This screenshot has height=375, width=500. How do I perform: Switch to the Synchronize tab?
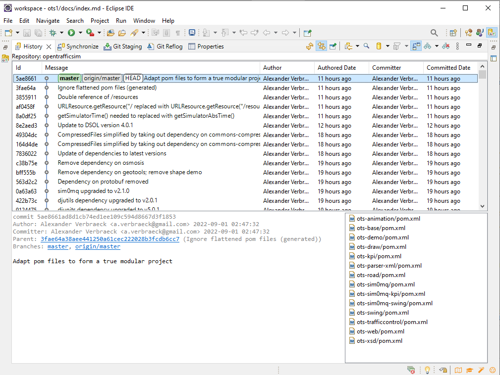click(78, 47)
